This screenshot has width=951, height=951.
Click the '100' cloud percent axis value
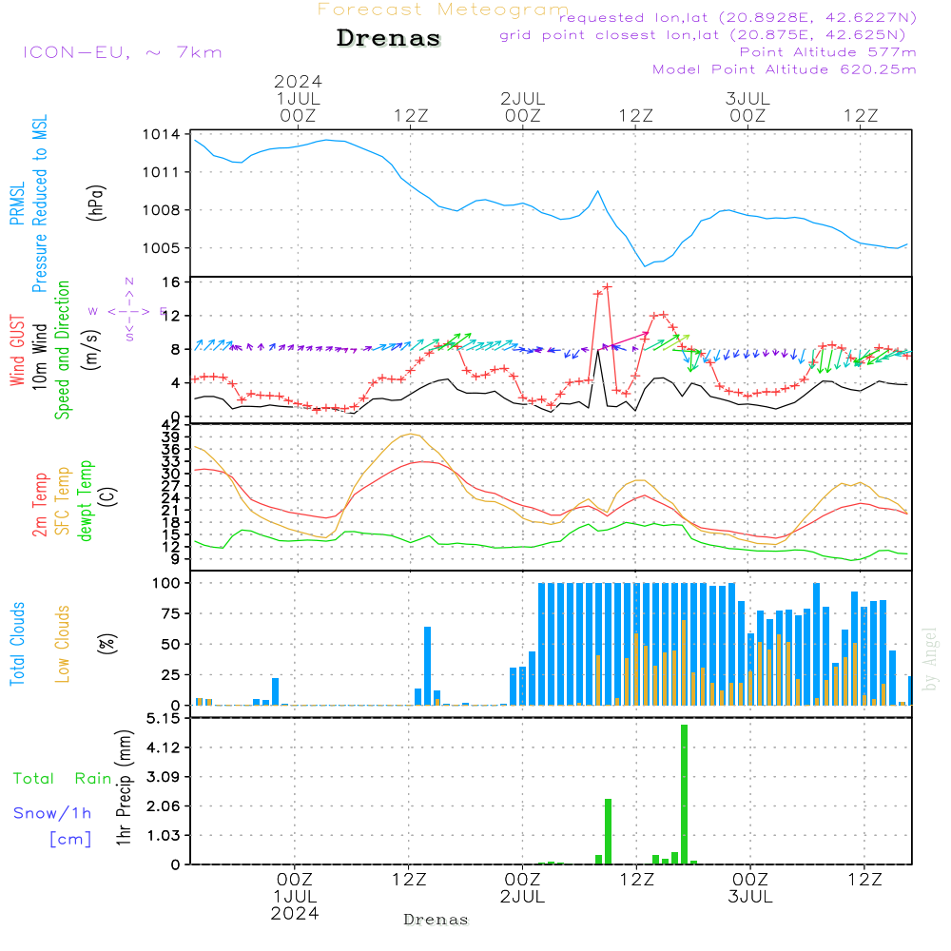[x=166, y=584]
